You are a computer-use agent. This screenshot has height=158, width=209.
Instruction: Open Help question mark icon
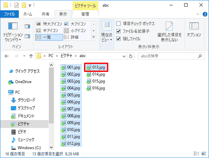pos(205,14)
